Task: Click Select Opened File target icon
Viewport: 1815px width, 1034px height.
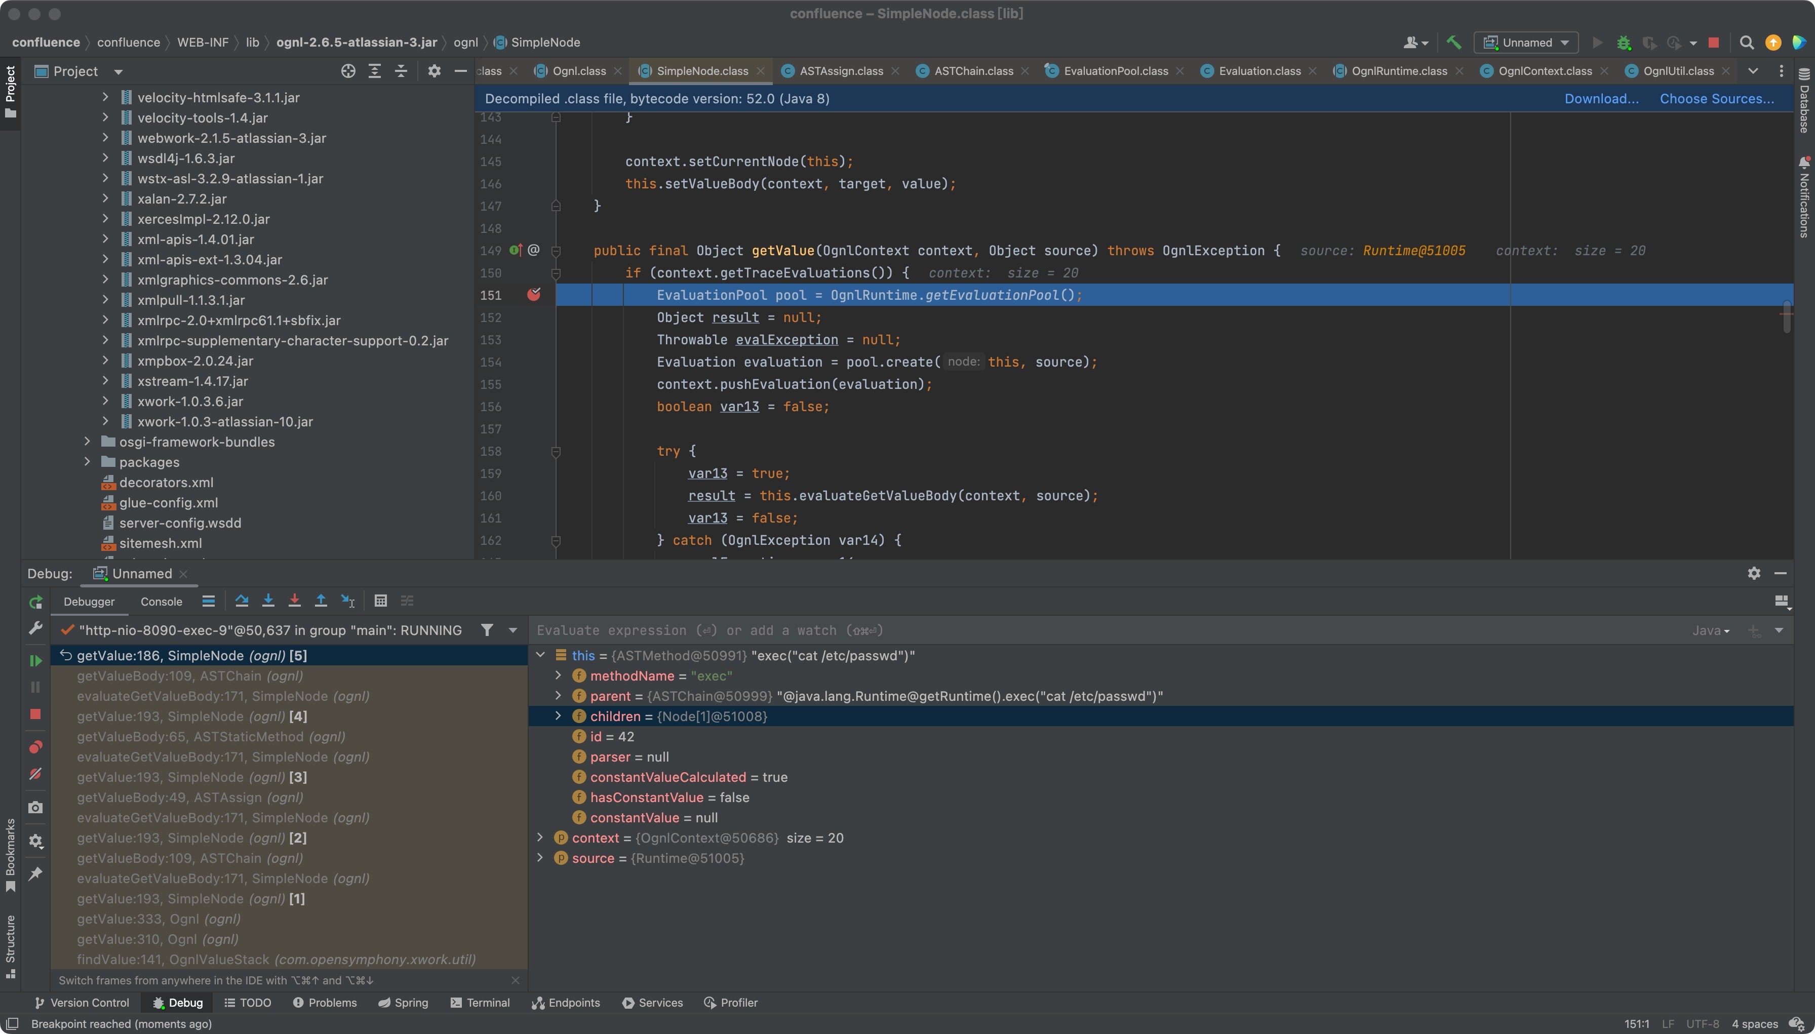Action: coord(348,71)
